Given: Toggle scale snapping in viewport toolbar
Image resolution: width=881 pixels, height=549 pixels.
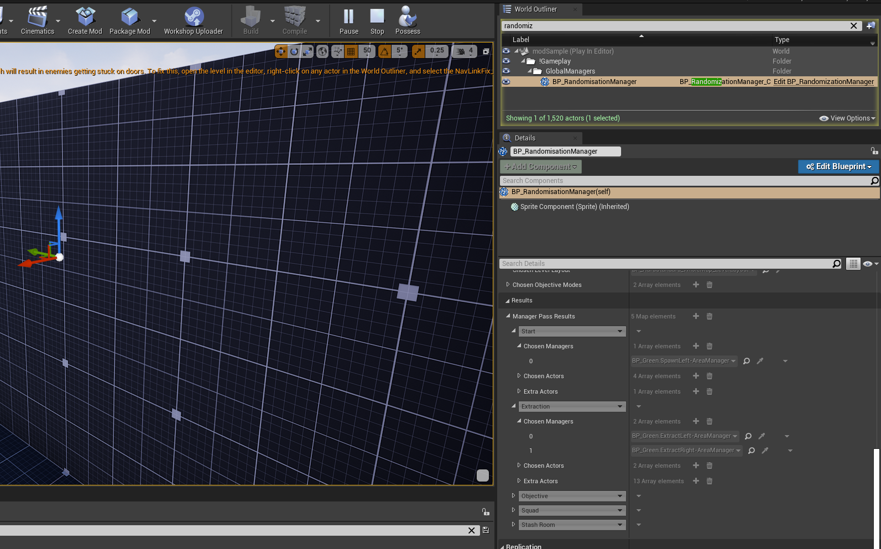Looking at the screenshot, I should [418, 51].
